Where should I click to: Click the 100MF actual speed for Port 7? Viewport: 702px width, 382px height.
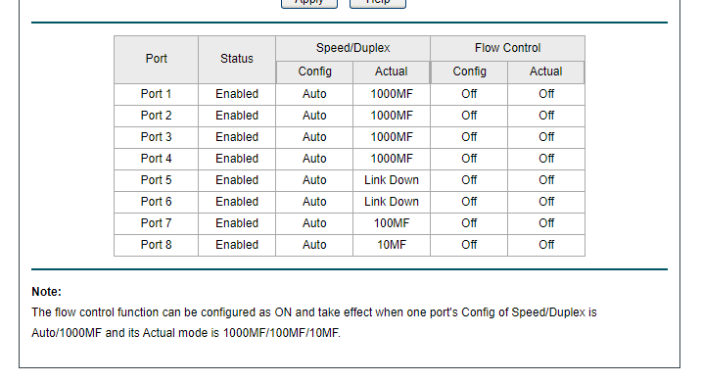(392, 223)
